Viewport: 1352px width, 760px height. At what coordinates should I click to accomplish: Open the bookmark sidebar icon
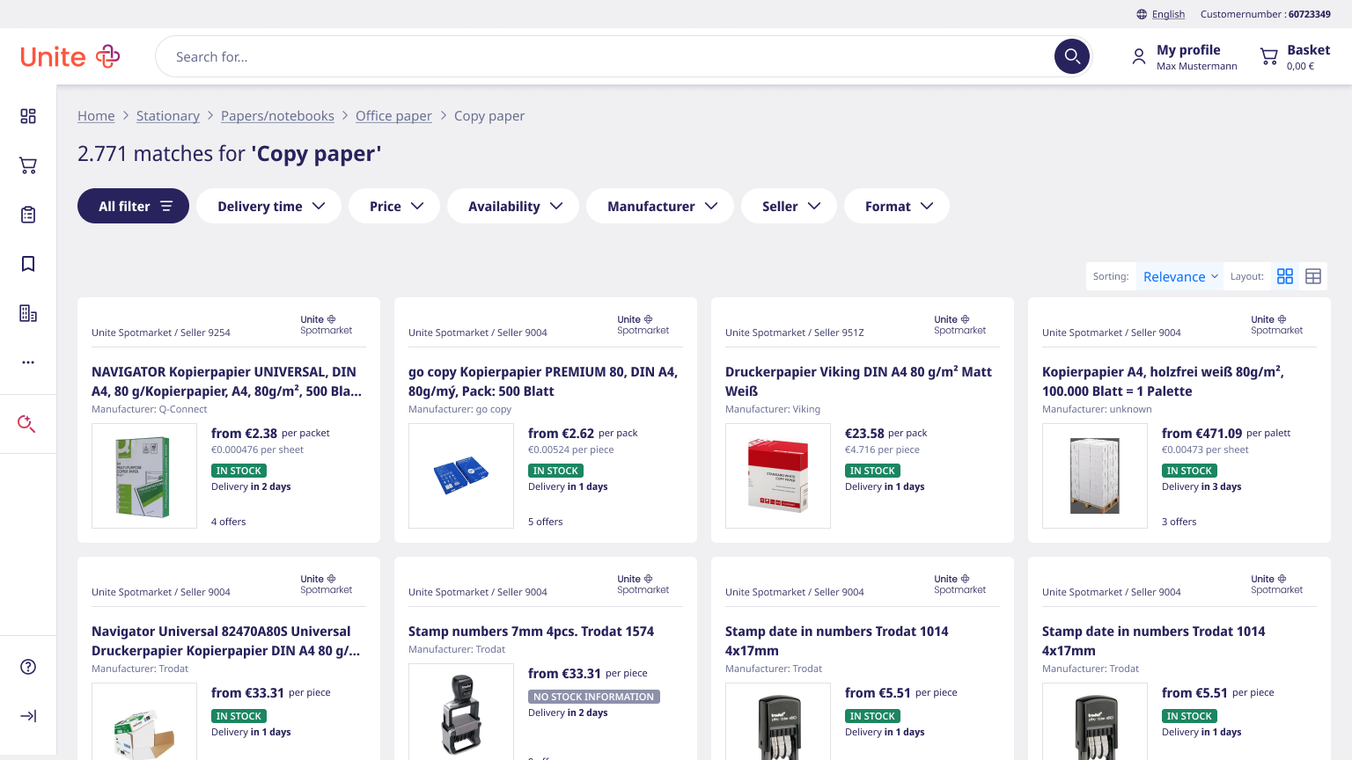pyautogui.click(x=28, y=264)
